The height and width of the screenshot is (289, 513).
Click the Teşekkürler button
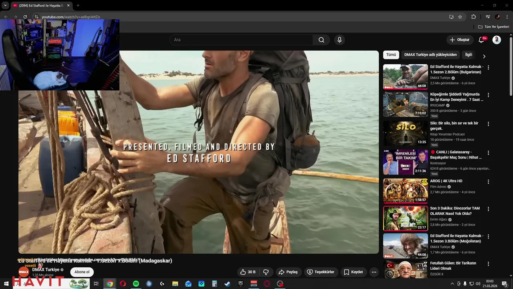point(321,272)
